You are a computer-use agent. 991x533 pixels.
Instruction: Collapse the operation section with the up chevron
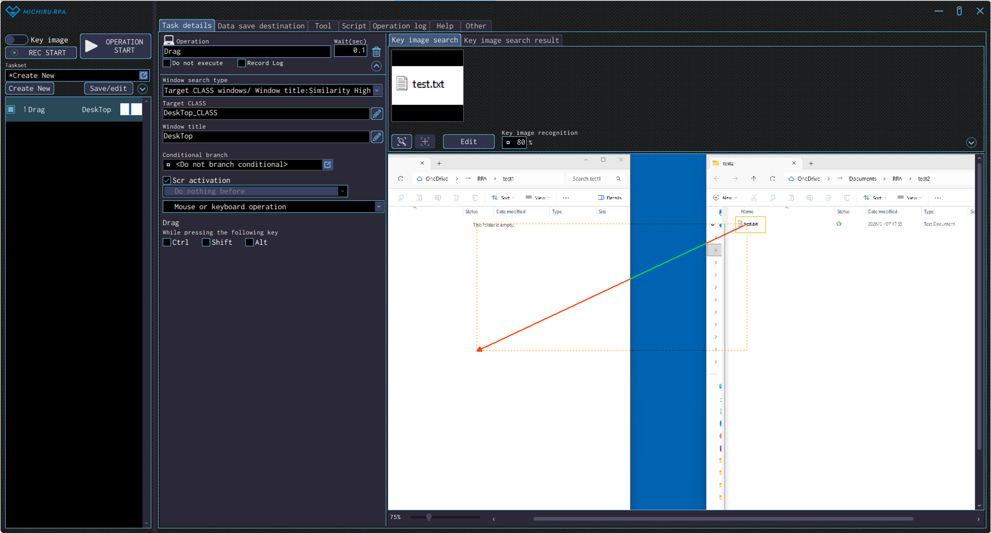tap(376, 66)
